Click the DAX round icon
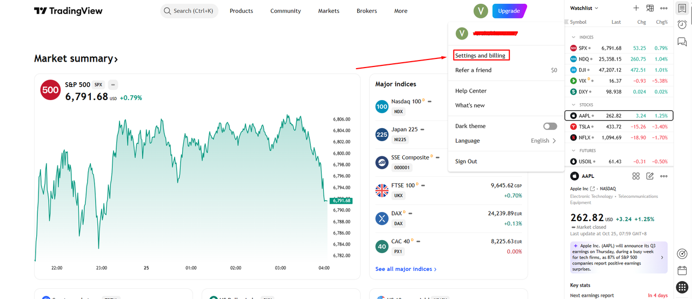The height and width of the screenshot is (299, 692). 382,218
